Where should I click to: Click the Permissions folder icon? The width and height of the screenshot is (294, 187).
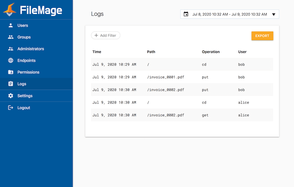[11, 72]
